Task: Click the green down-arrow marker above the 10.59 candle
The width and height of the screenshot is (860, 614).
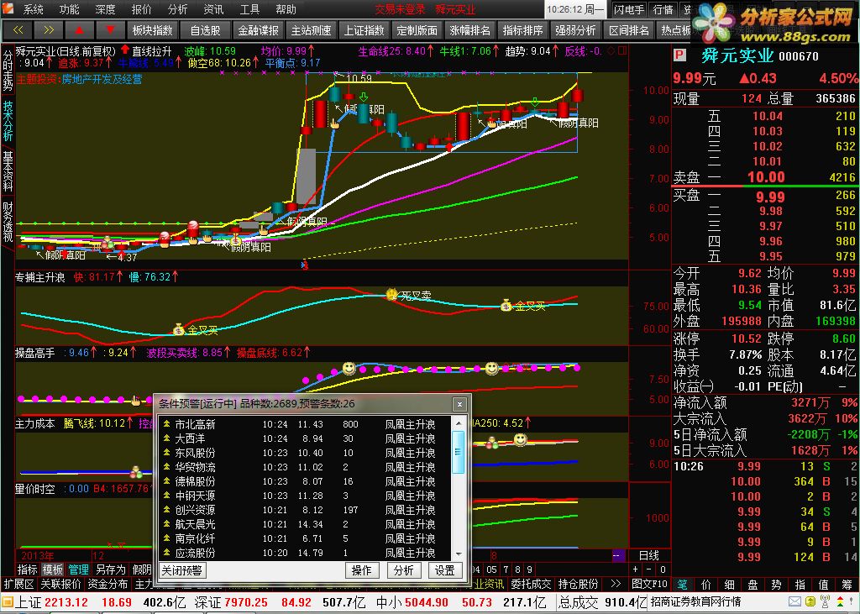Action: (363, 97)
